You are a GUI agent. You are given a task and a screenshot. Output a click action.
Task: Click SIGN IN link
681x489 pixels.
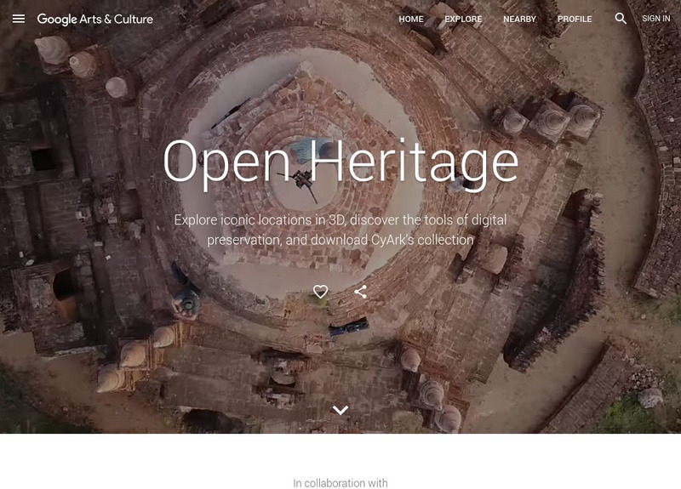point(655,19)
